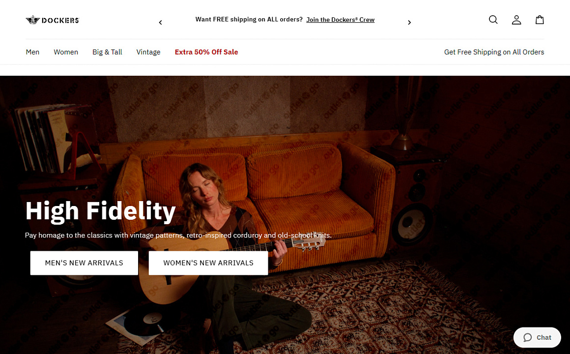570x354 pixels.
Task: Click the High Fidelity headline
Action: (x=100, y=210)
